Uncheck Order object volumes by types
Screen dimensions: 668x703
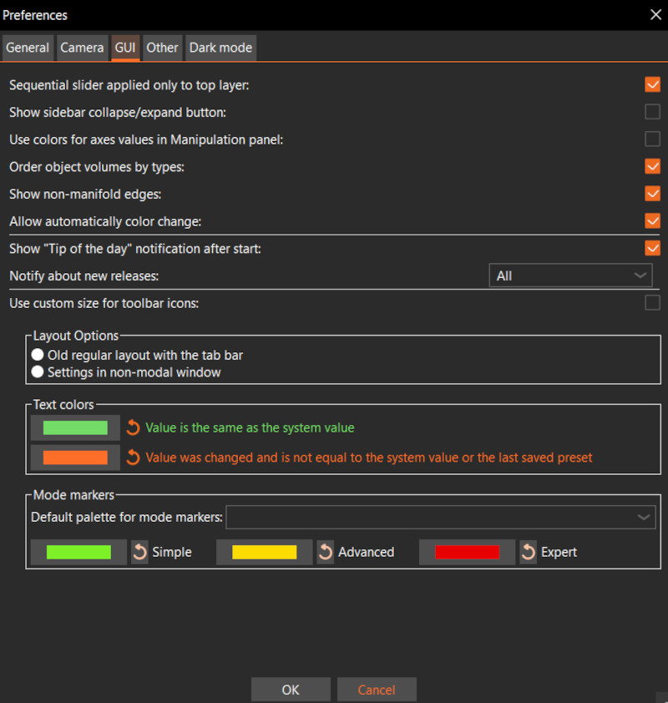[652, 166]
